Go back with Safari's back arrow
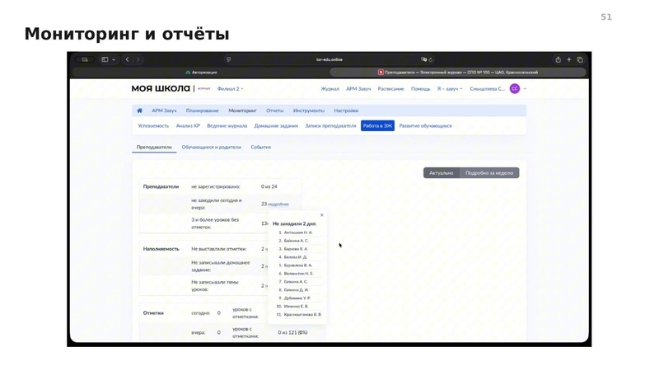 [128, 59]
